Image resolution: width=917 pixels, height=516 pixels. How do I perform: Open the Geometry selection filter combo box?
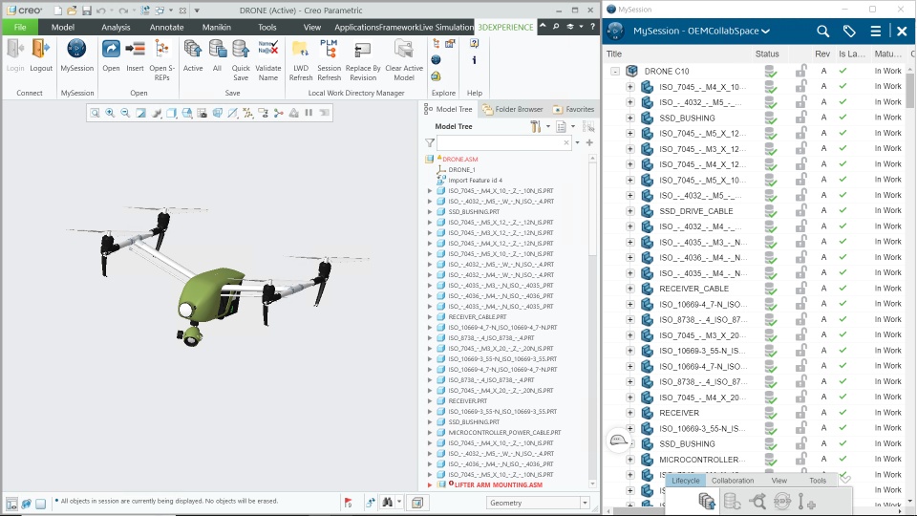[538, 503]
